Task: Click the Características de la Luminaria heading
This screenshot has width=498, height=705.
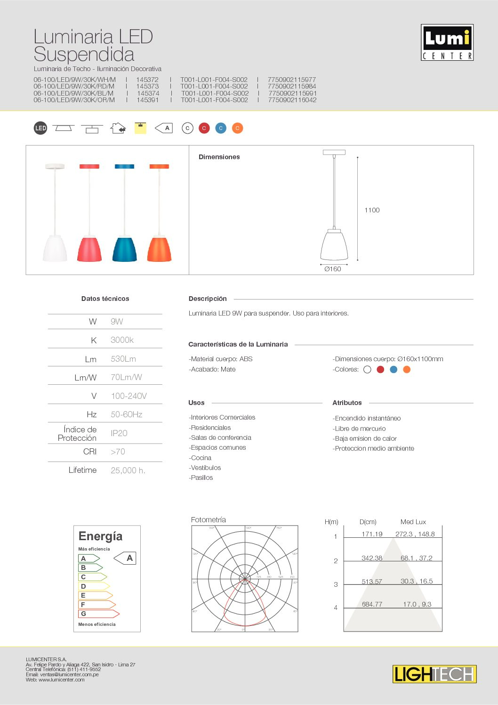Action: point(238,344)
